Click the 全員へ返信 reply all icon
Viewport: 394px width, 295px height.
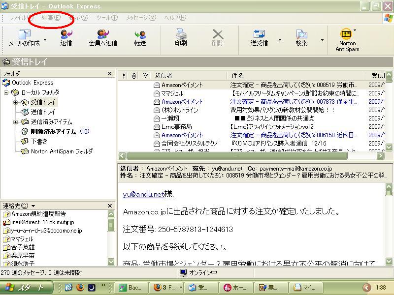pyautogui.click(x=103, y=34)
